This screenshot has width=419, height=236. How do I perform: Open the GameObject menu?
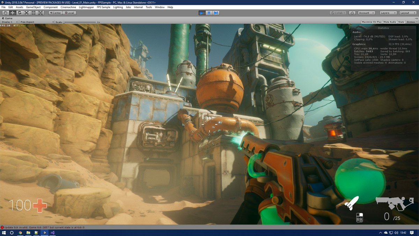[33, 7]
